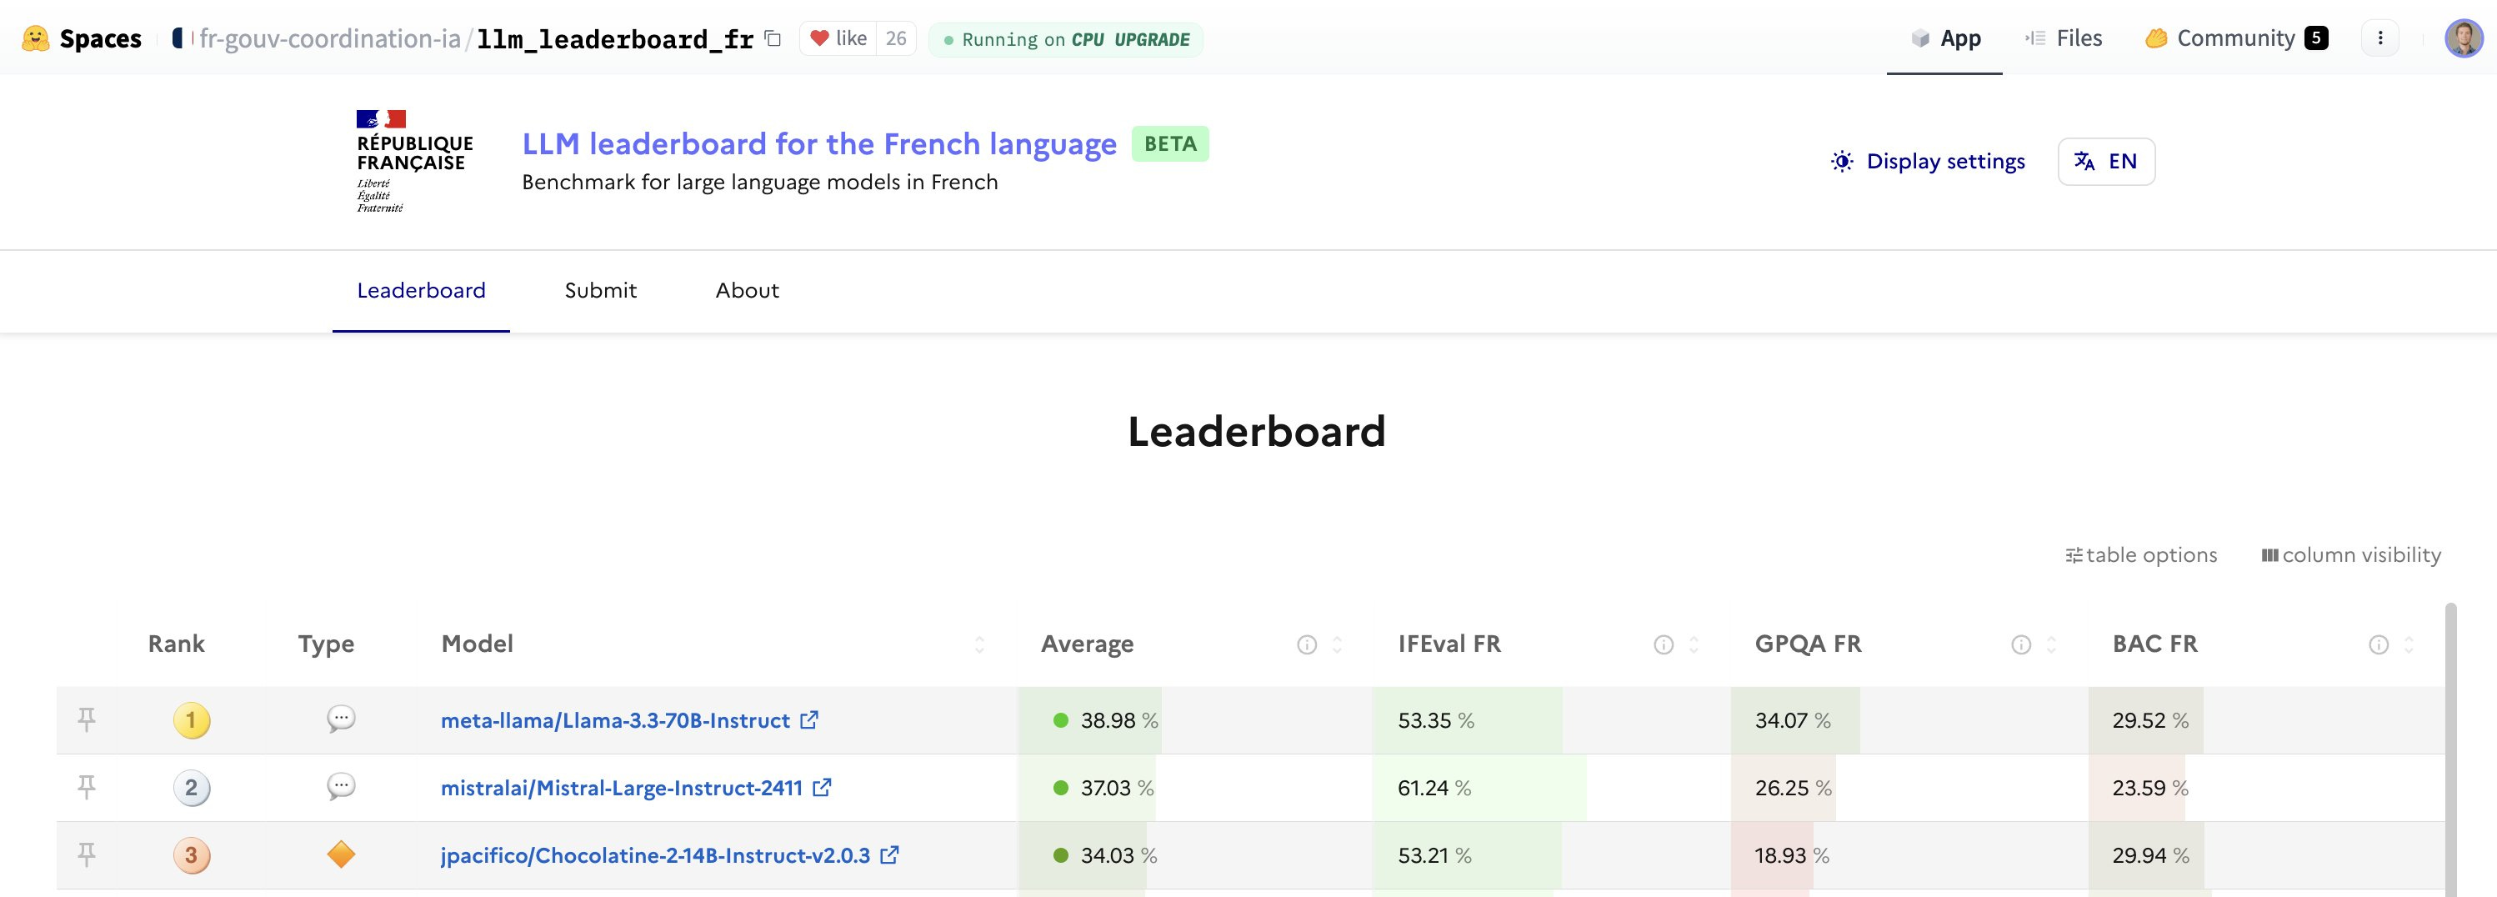Click the Type column header
The height and width of the screenshot is (897, 2497).
326,644
